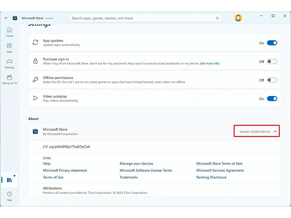Click the user profile avatar
This screenshot has height=218, width=291.
[x=238, y=18]
